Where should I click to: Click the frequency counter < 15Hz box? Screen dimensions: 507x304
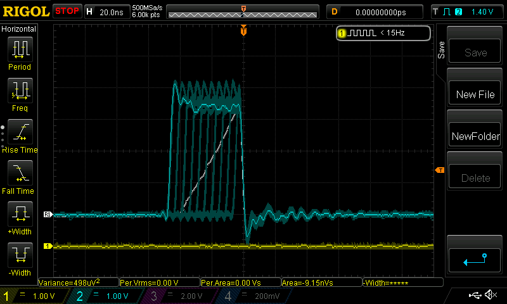coord(383,33)
